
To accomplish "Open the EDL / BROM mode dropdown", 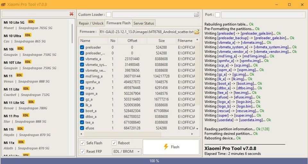I will tap(126, 152).
